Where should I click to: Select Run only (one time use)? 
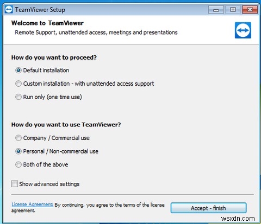pyautogui.click(x=18, y=97)
